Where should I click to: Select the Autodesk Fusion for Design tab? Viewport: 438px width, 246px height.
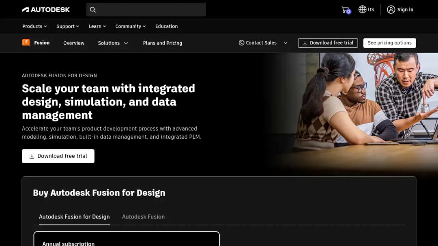(x=74, y=217)
